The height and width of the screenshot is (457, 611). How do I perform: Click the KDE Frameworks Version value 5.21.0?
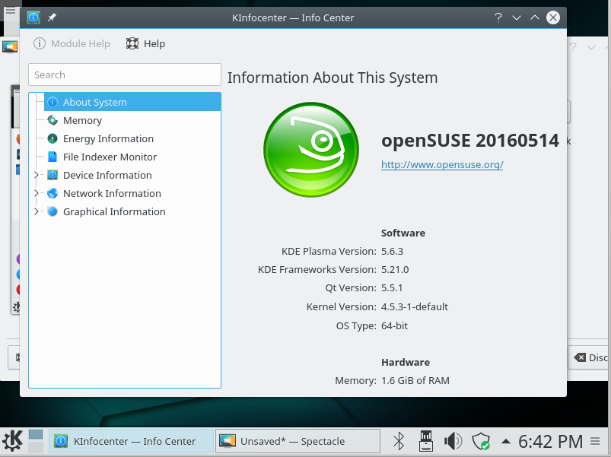coord(395,270)
